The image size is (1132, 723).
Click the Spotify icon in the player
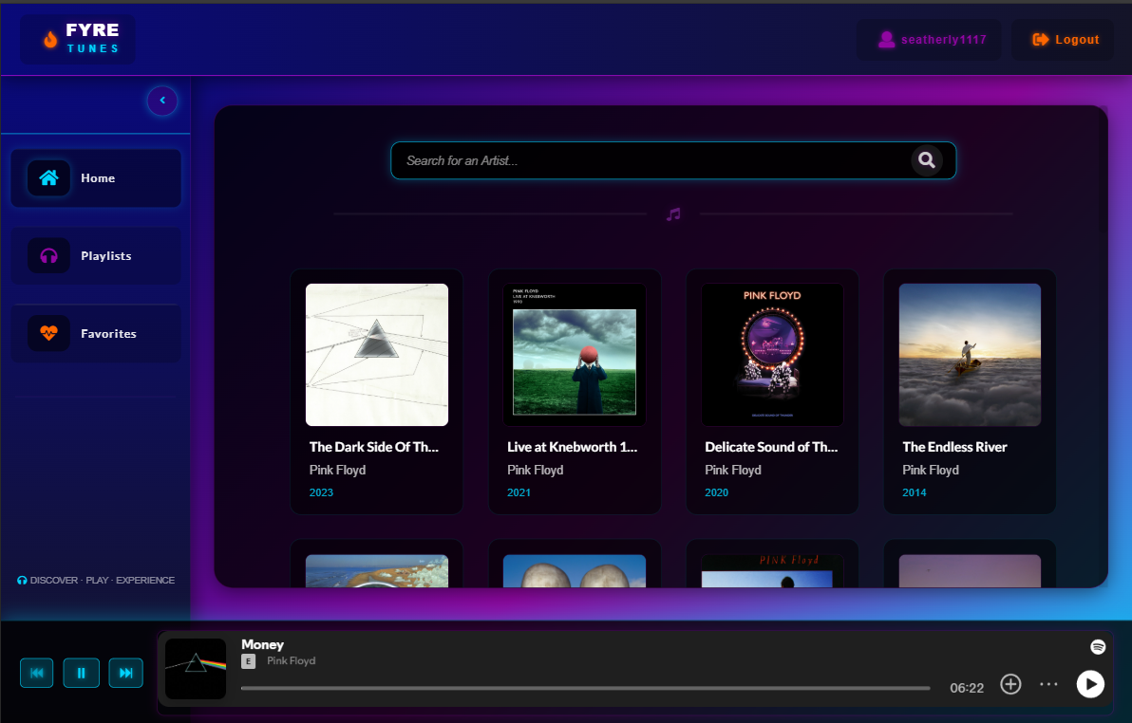click(1097, 645)
